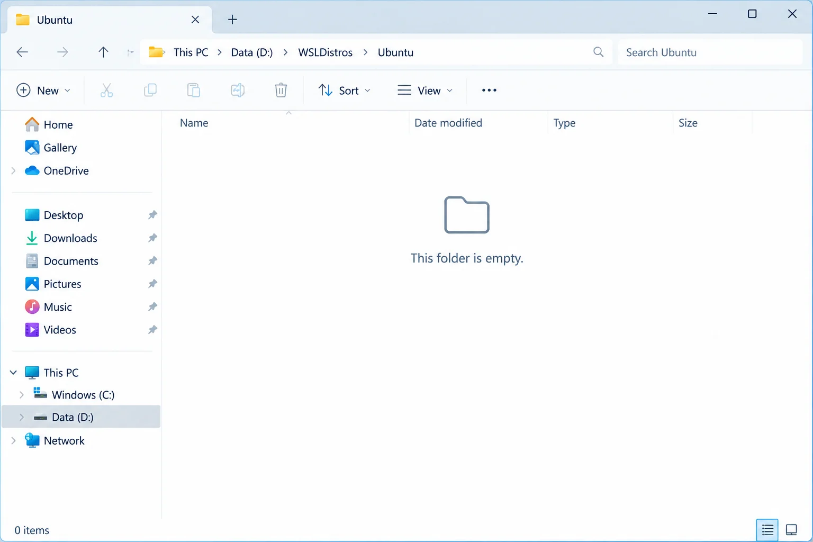The image size is (813, 542).
Task: Toggle pin next to Pictures
Action: [152, 284]
